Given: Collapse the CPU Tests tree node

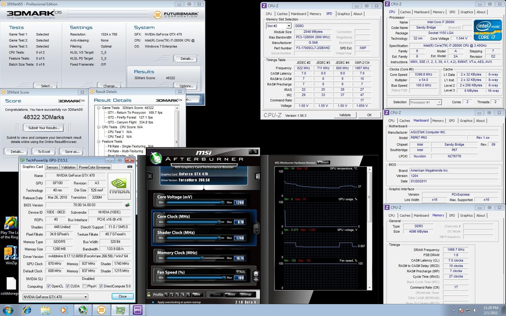Looking at the screenshot, I should click(x=99, y=127).
